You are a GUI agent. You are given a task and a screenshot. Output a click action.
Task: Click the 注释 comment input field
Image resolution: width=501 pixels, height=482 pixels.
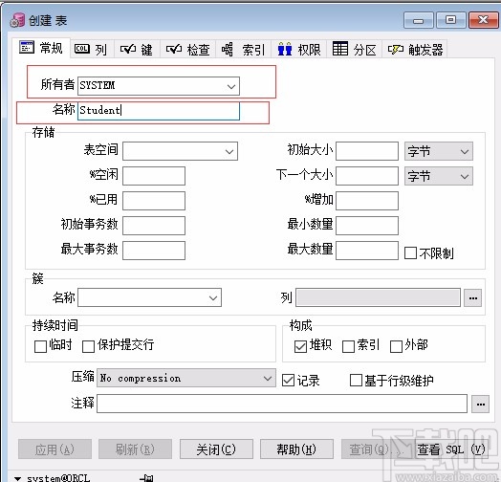(282, 404)
